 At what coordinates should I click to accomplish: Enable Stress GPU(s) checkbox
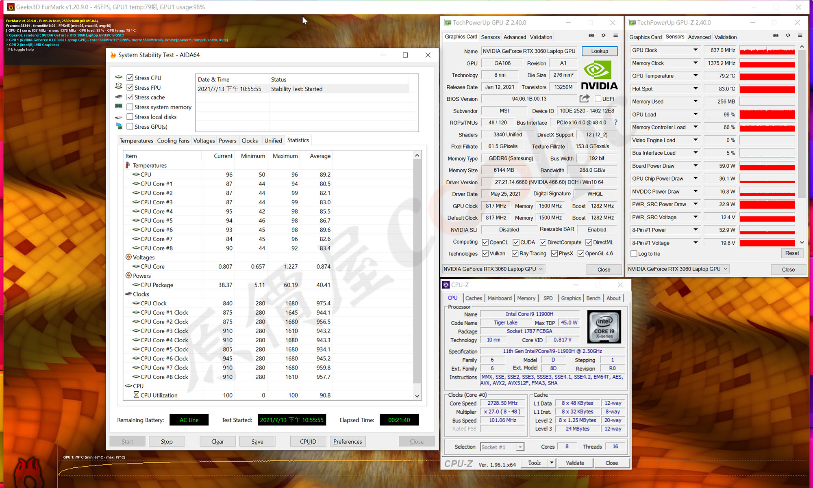click(x=130, y=126)
